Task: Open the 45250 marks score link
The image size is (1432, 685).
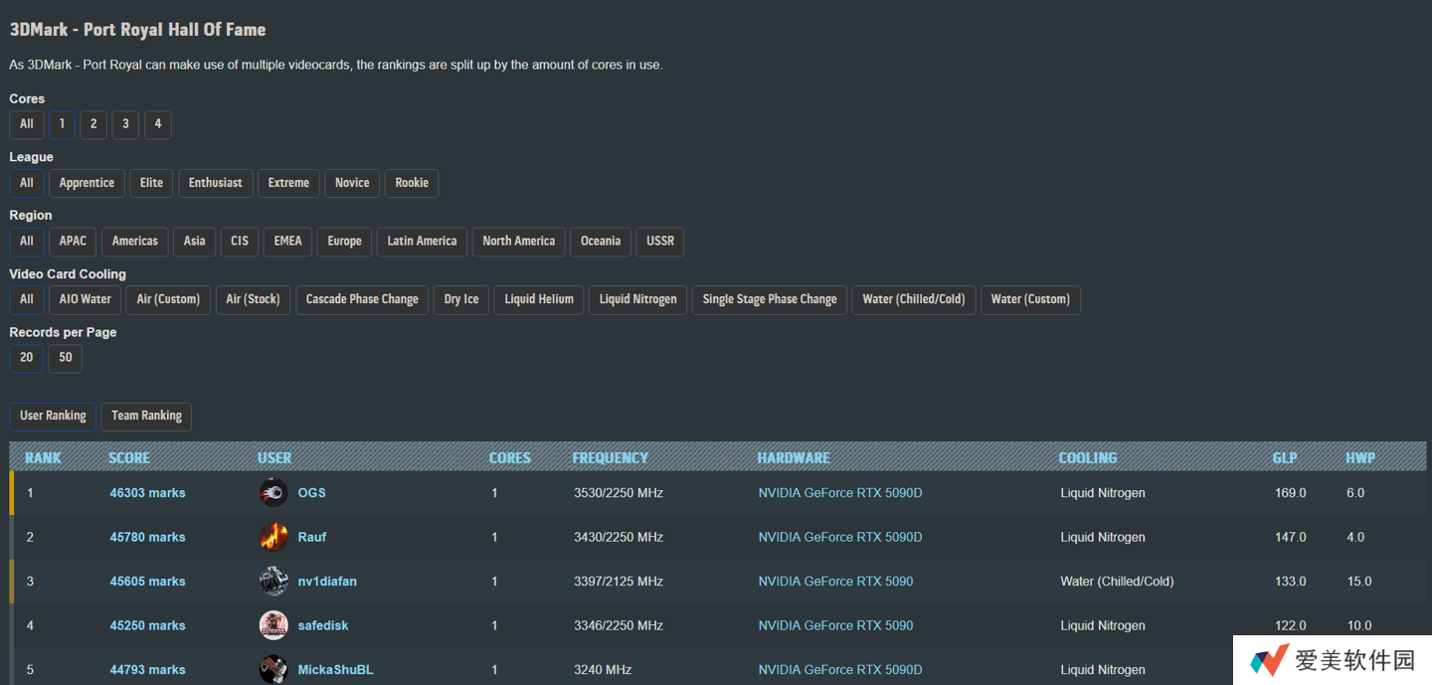Action: click(147, 625)
